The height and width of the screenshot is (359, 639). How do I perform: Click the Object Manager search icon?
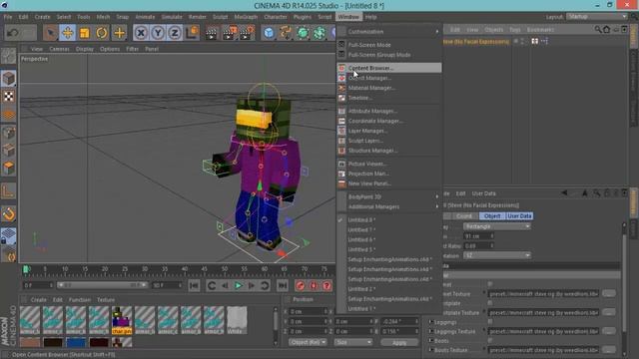598,29
